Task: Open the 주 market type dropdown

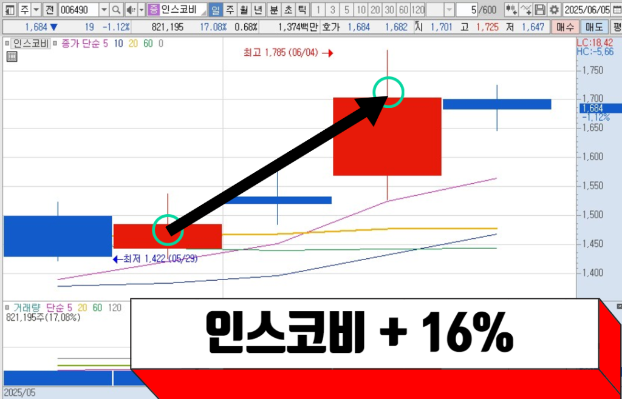Action: point(36,9)
